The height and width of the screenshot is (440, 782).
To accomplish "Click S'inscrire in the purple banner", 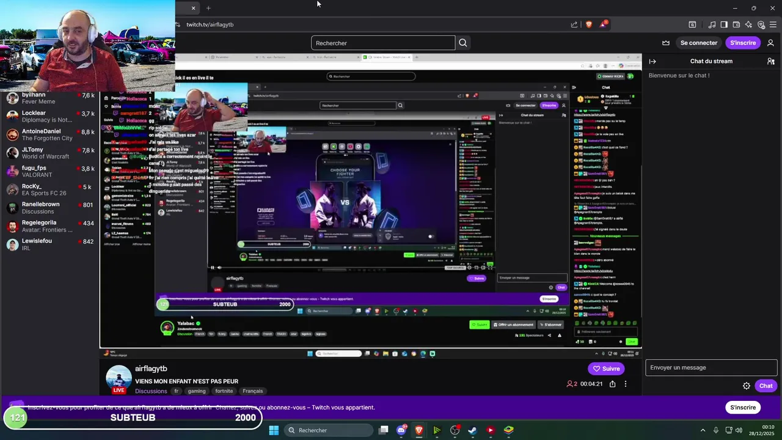I will (x=743, y=408).
